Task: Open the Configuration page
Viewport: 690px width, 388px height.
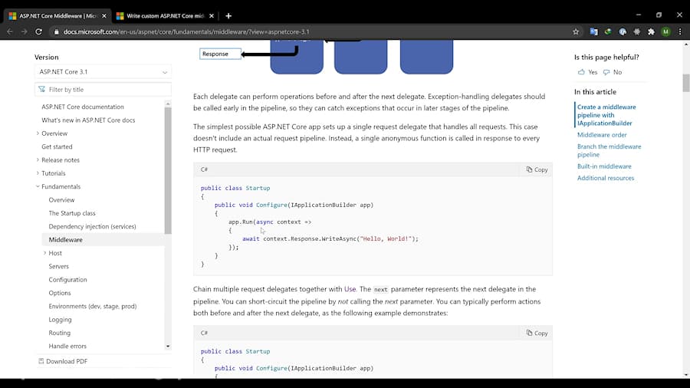Action: coord(67,279)
